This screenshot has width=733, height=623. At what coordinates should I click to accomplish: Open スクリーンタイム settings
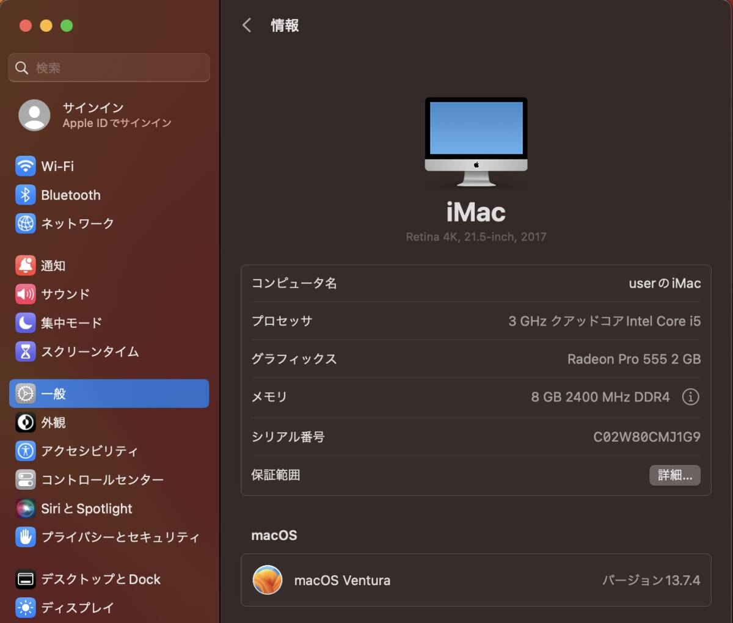click(109, 351)
